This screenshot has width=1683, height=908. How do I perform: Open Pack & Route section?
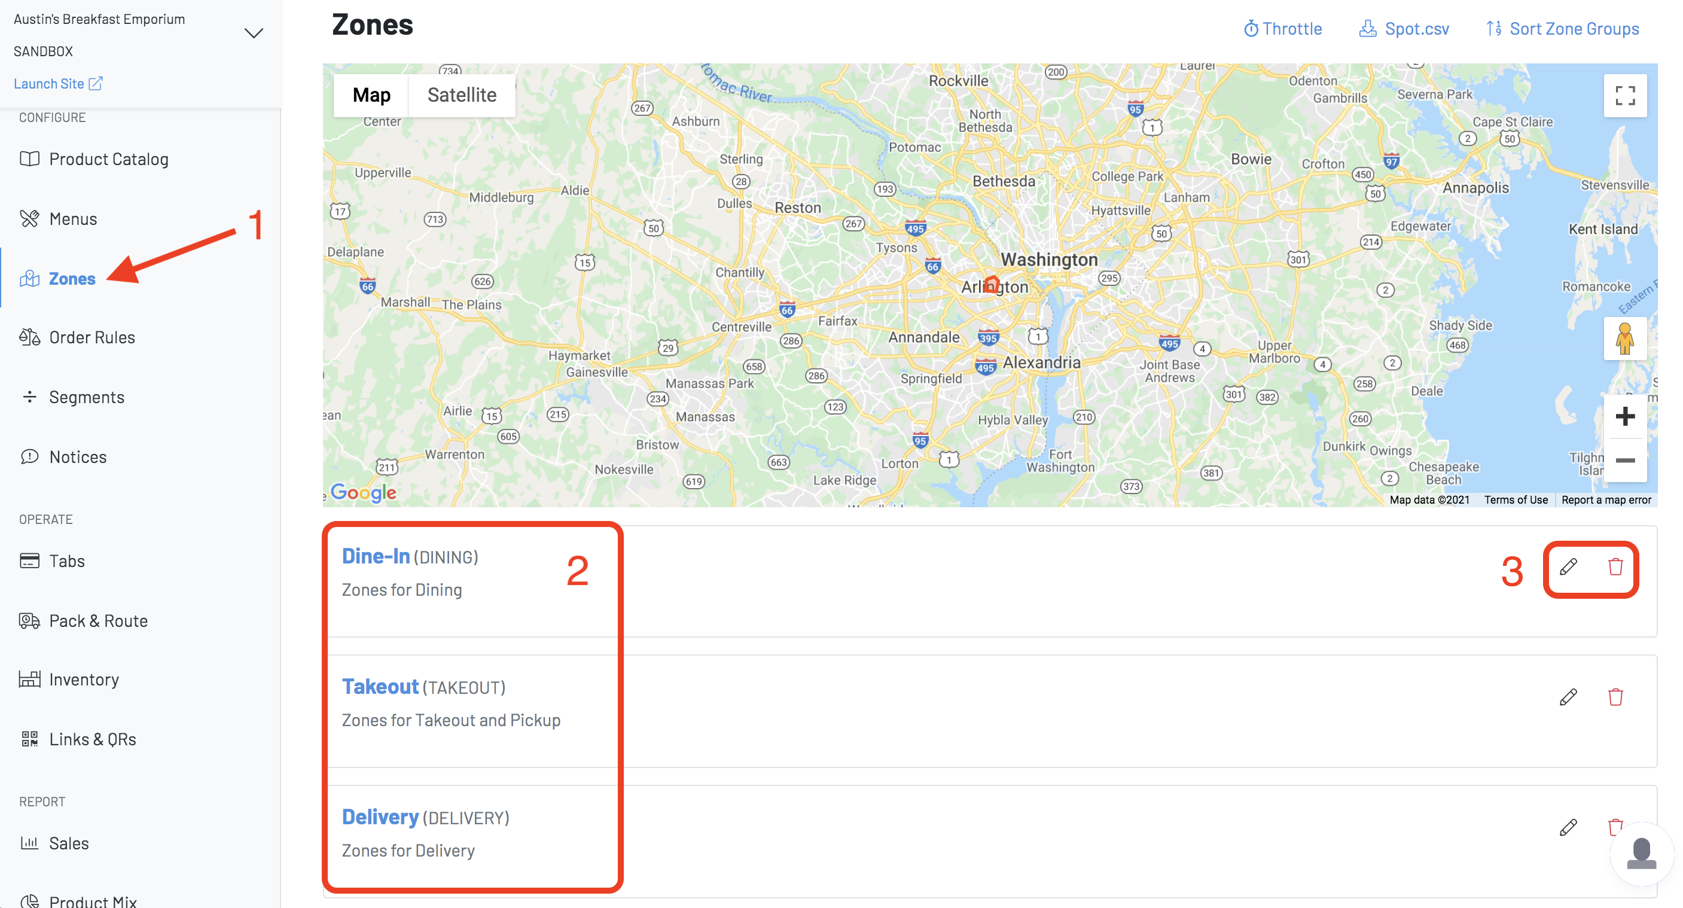point(98,620)
